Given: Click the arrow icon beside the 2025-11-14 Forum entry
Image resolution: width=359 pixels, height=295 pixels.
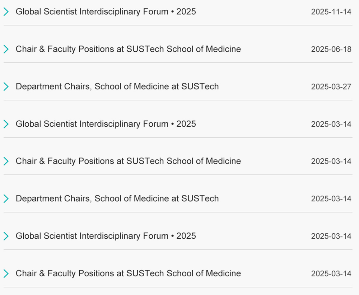Looking at the screenshot, I should coord(6,12).
